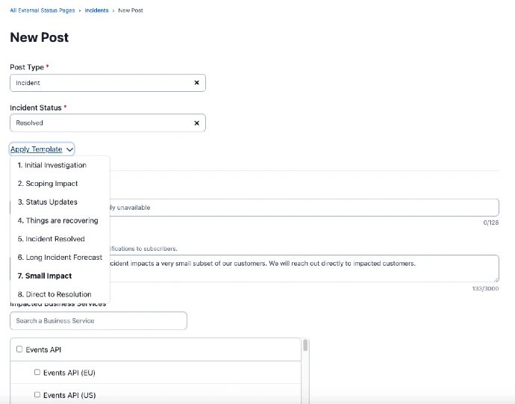
Task: Go to All External Status Pages breadcrumb
Action: point(43,10)
